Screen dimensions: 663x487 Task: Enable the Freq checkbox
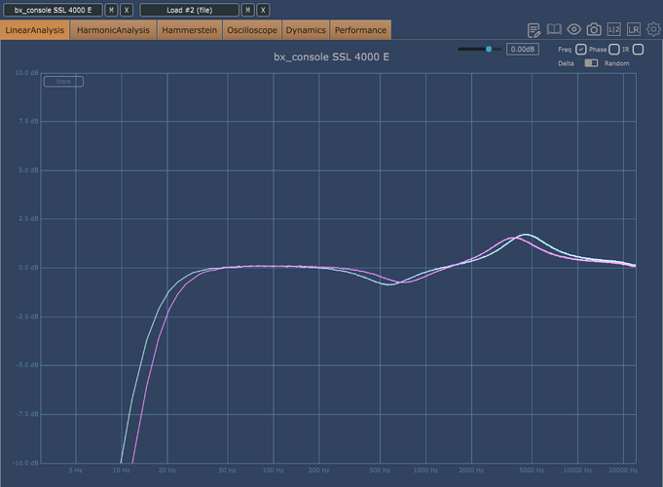581,50
